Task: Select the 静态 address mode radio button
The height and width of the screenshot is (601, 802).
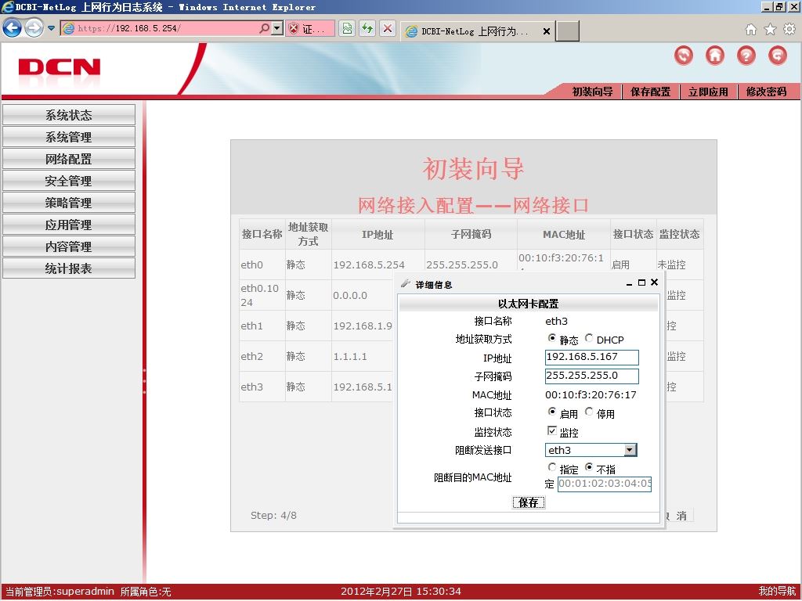Action: (x=552, y=338)
